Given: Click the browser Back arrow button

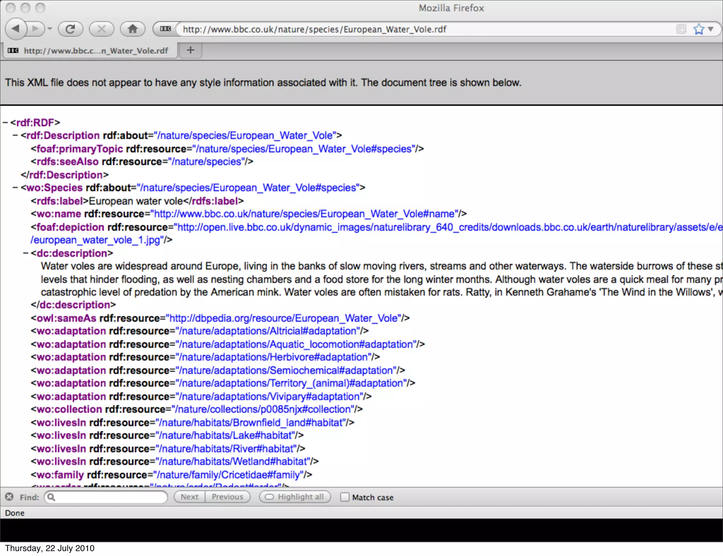Looking at the screenshot, I should 16,29.
